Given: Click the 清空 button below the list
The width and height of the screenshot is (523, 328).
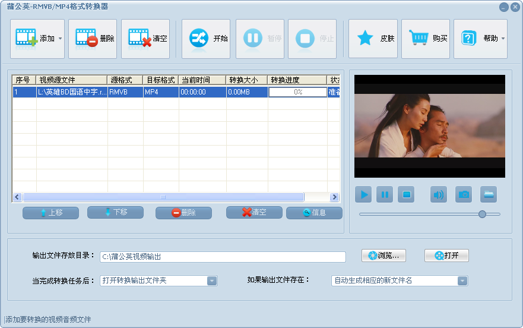Looking at the screenshot, I should point(254,213).
